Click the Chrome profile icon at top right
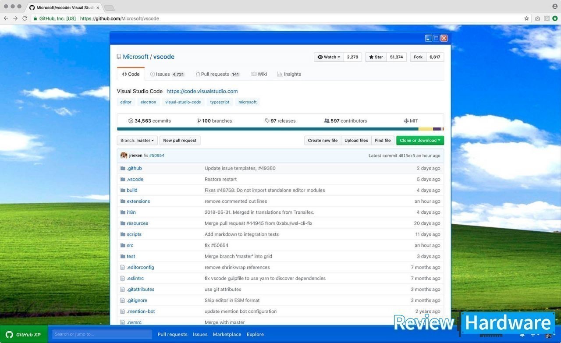The height and width of the screenshot is (343, 561). coord(555,6)
